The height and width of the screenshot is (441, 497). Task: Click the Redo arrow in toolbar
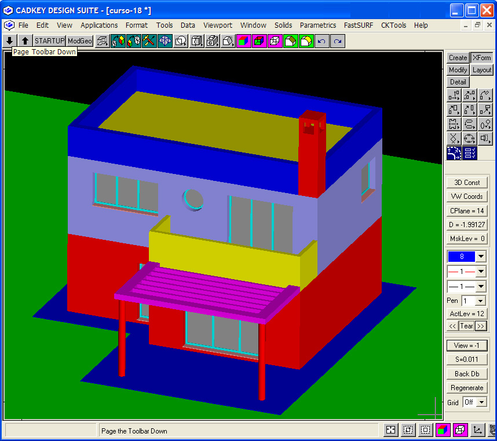[337, 41]
